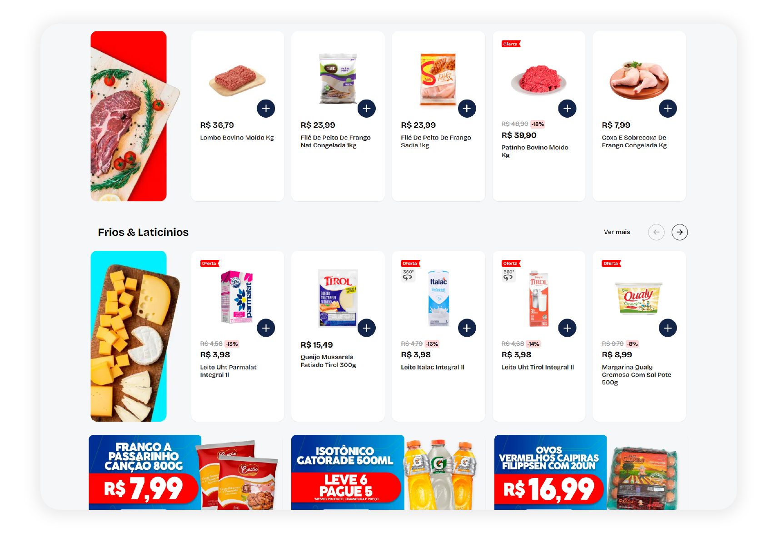
Task: Add Margarina Qualy Cremosa to cart
Action: point(668,328)
